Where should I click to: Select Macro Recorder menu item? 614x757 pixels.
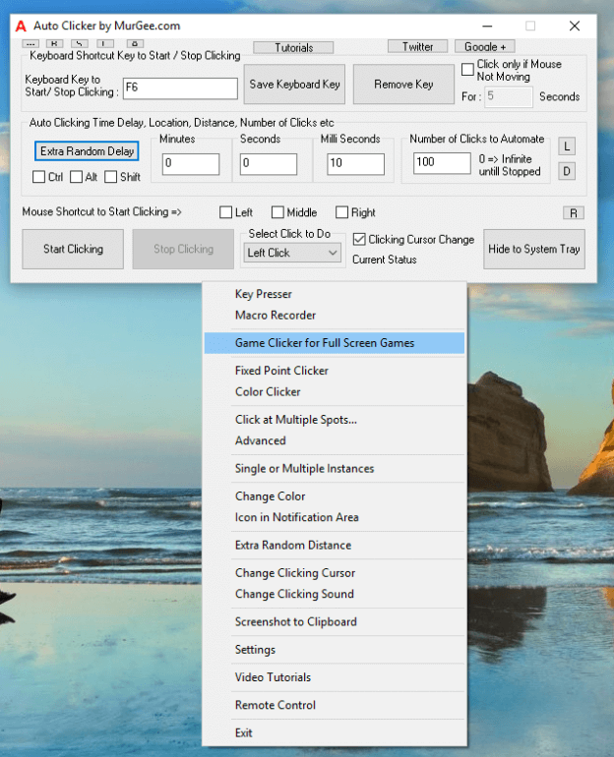pyautogui.click(x=335, y=316)
